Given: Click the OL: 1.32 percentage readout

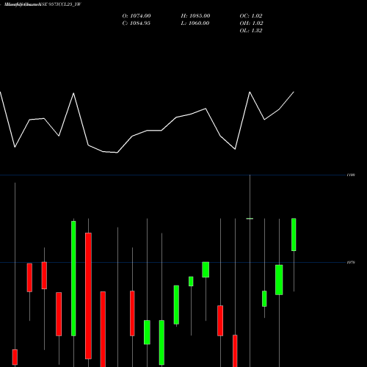Looking at the screenshot, I should [251, 31].
